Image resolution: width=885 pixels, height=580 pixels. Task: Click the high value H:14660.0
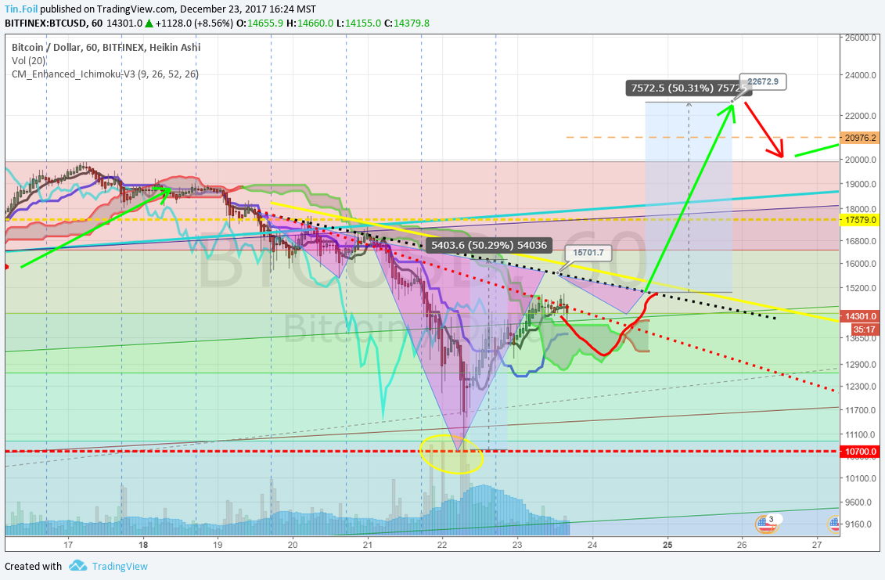pyautogui.click(x=310, y=23)
